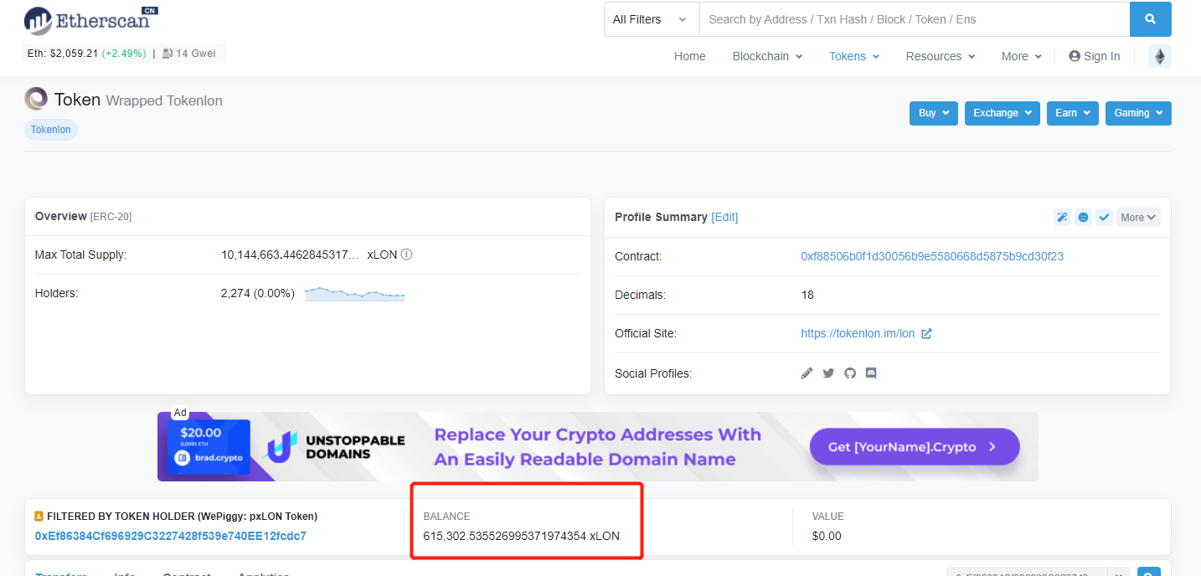
Task: Click the Filtered by Token Holder label
Action: pyautogui.click(x=182, y=517)
